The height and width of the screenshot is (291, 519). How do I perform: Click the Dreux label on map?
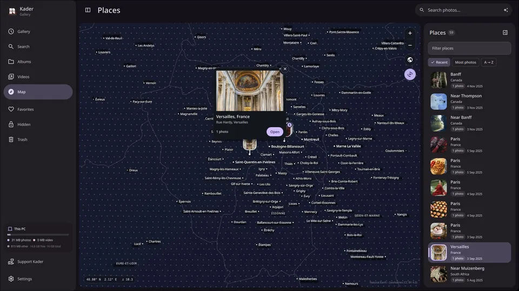(134, 170)
